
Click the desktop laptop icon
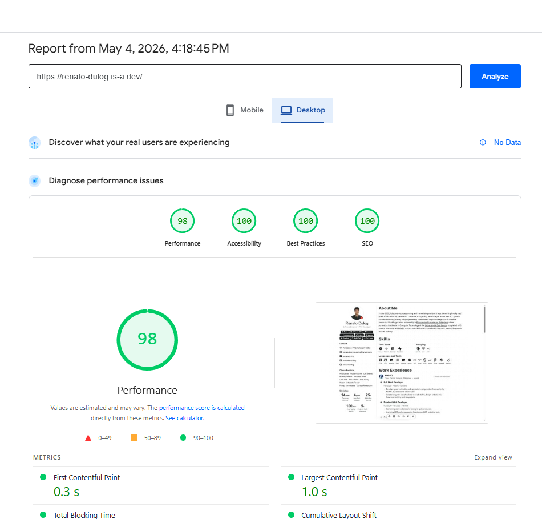286,110
